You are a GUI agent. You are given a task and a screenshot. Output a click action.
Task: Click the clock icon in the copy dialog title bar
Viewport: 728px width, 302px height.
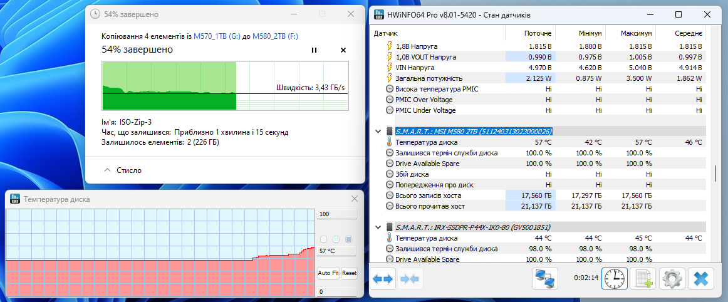pos(95,14)
